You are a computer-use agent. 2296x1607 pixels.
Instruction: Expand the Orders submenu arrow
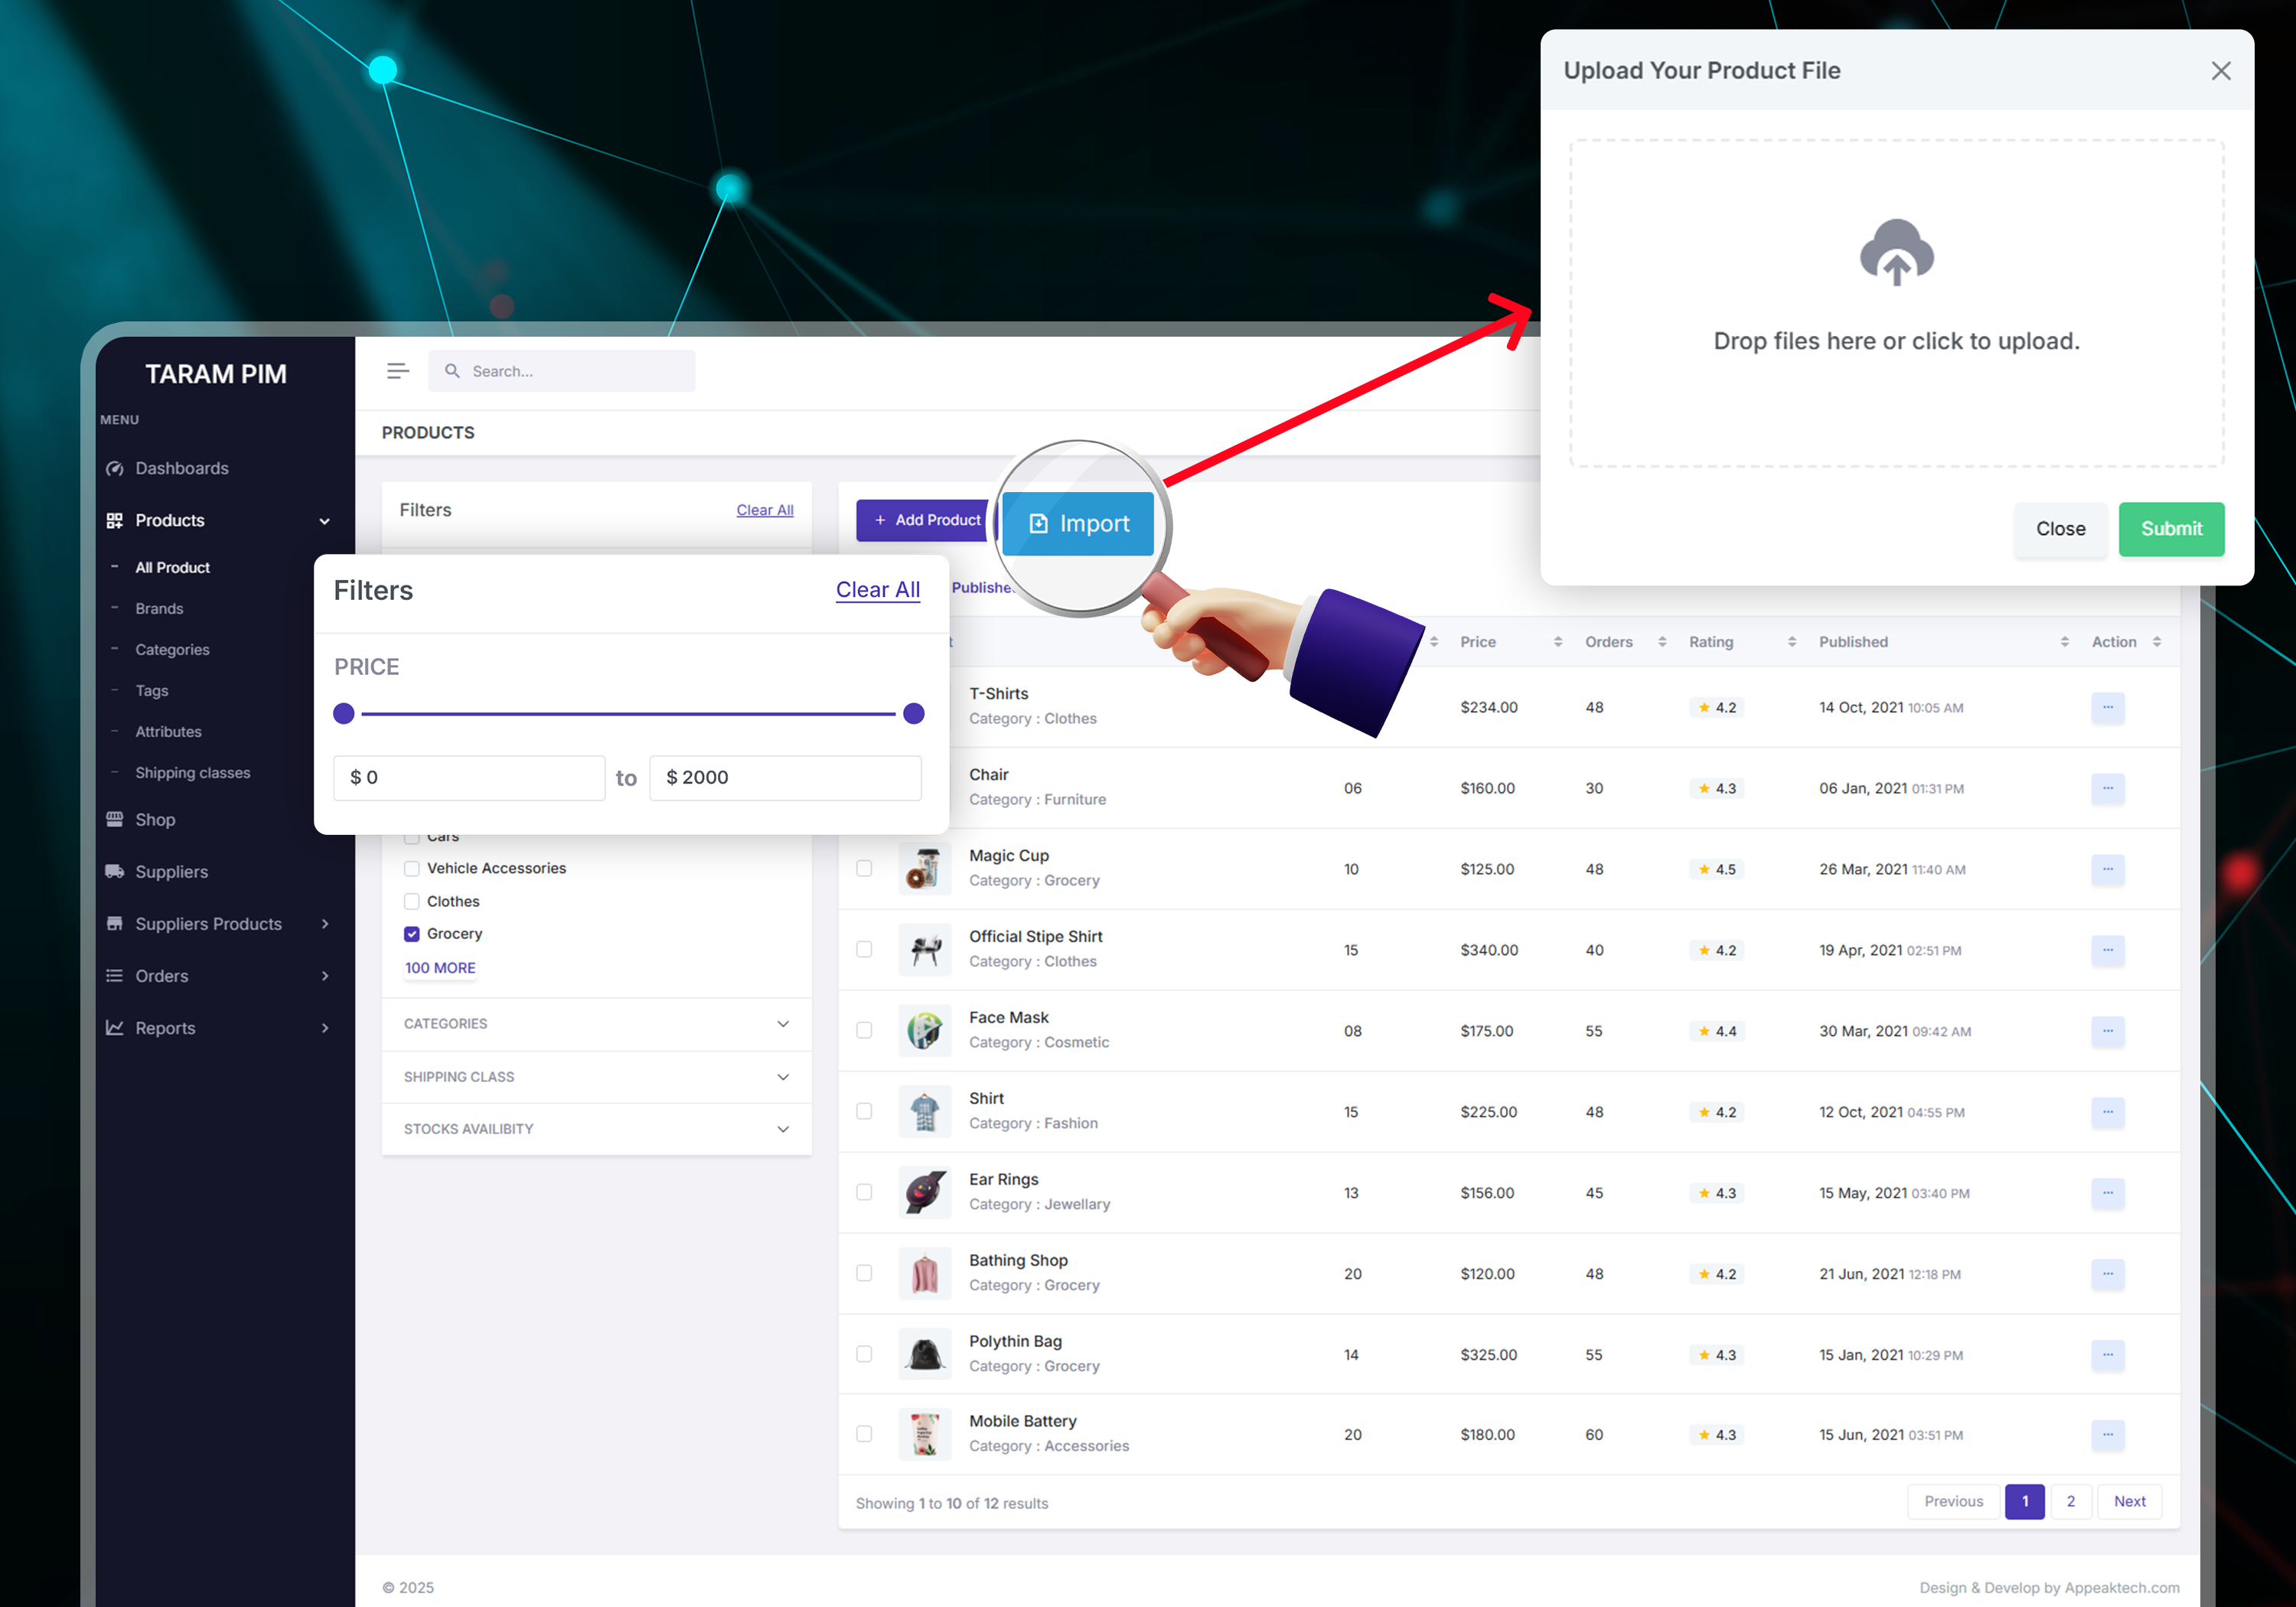coord(325,975)
